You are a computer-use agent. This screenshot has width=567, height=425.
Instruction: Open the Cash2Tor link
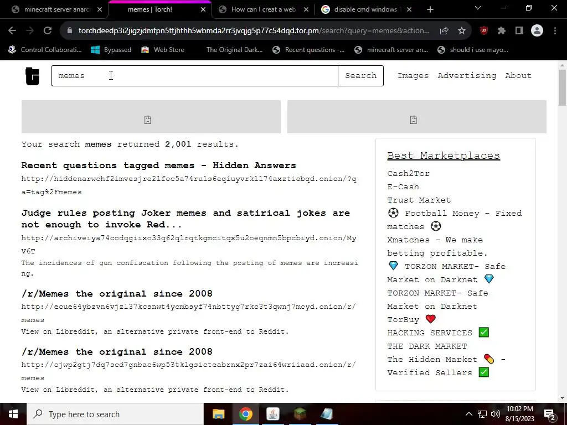coord(408,173)
